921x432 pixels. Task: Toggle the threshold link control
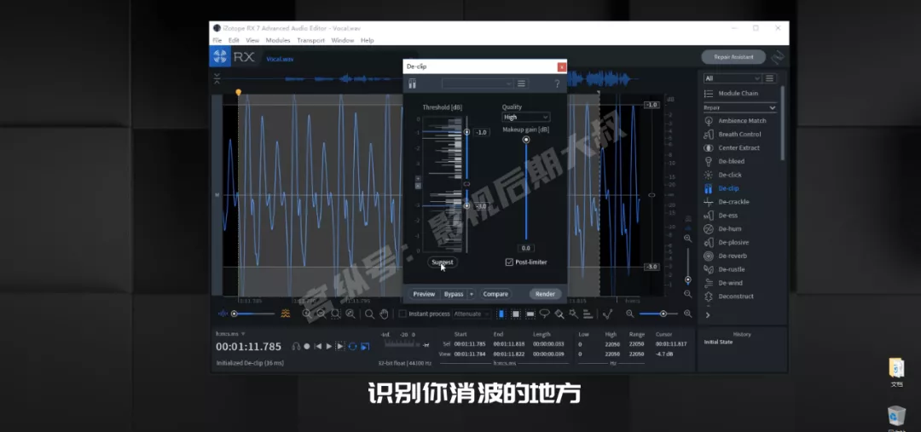[467, 184]
